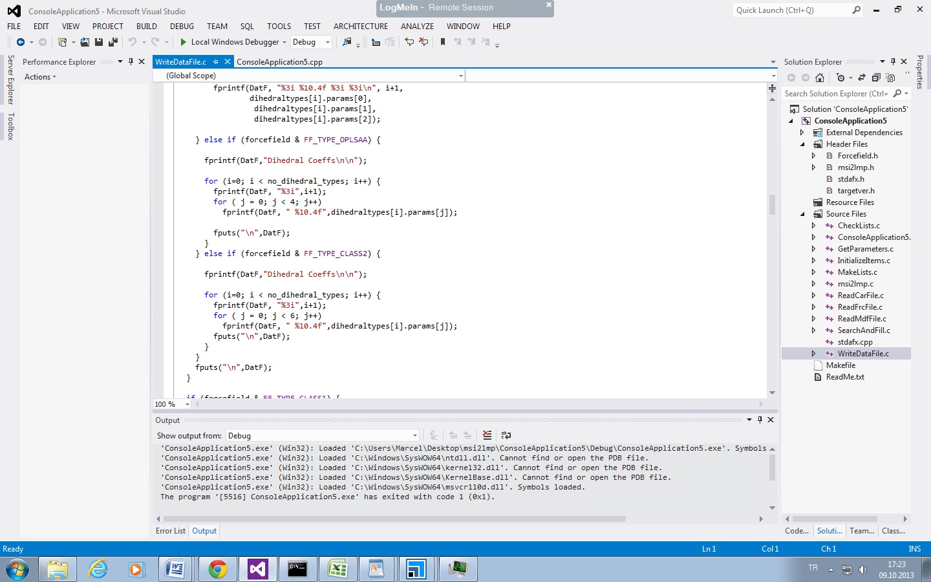Image resolution: width=931 pixels, height=582 pixels.
Task: Click the Sync with Active Document icon
Action: click(862, 78)
